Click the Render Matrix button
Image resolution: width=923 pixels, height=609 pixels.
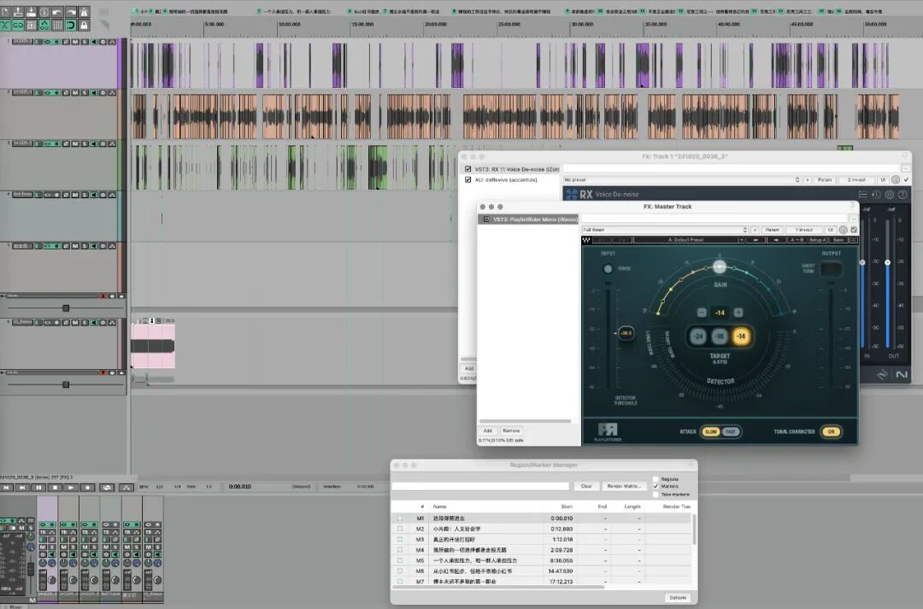point(623,486)
